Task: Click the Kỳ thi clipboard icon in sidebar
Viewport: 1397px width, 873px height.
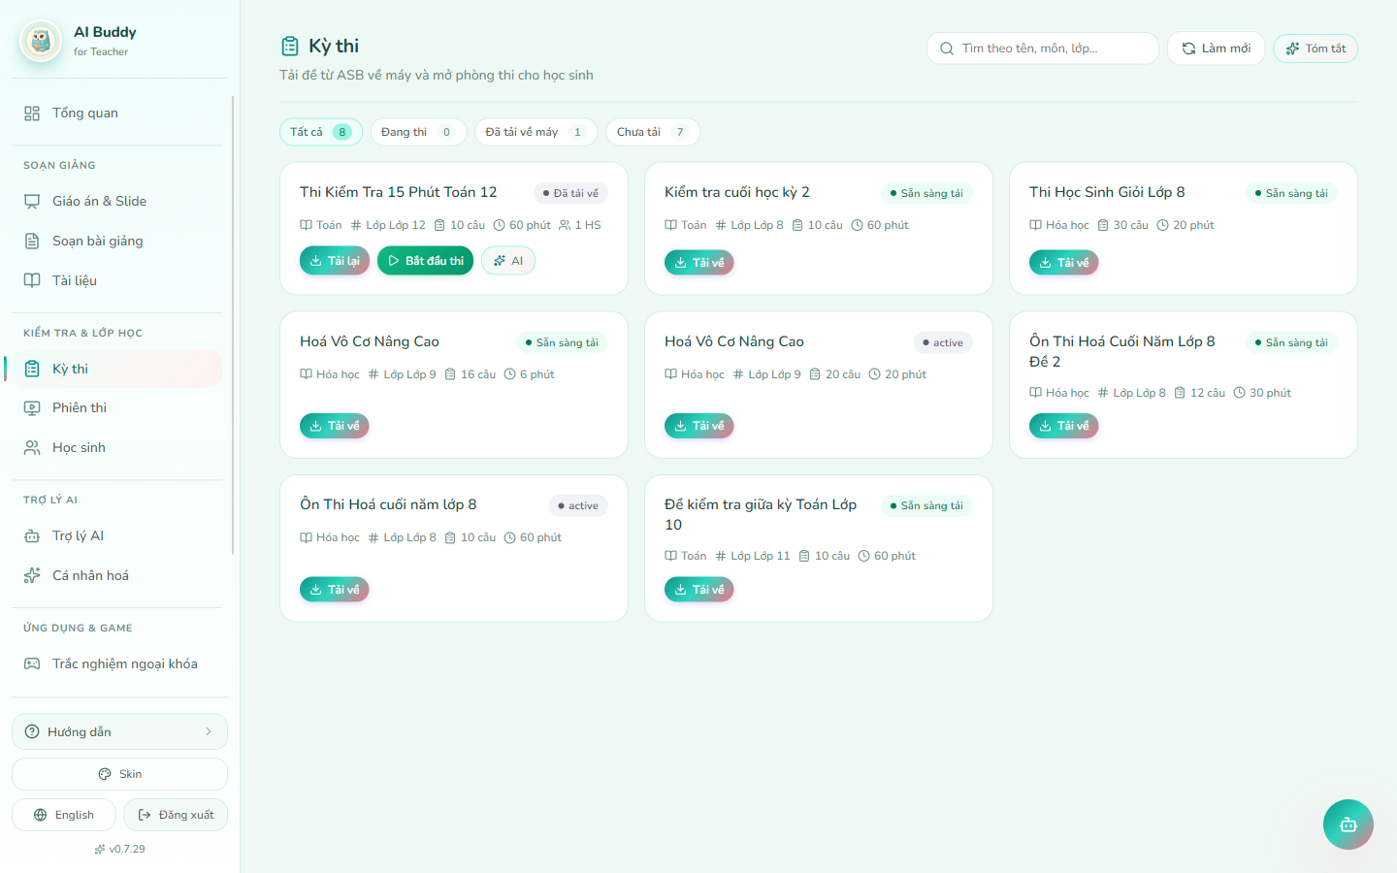Action: click(x=32, y=370)
